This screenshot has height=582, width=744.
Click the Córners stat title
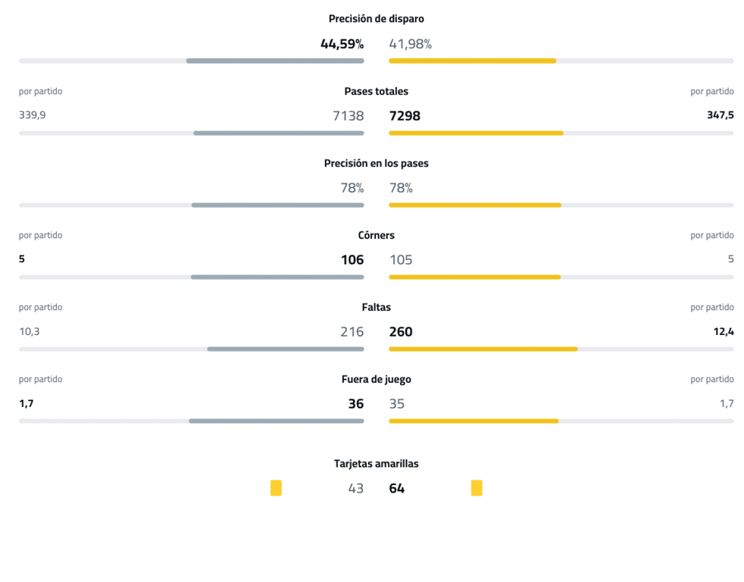pyautogui.click(x=376, y=236)
